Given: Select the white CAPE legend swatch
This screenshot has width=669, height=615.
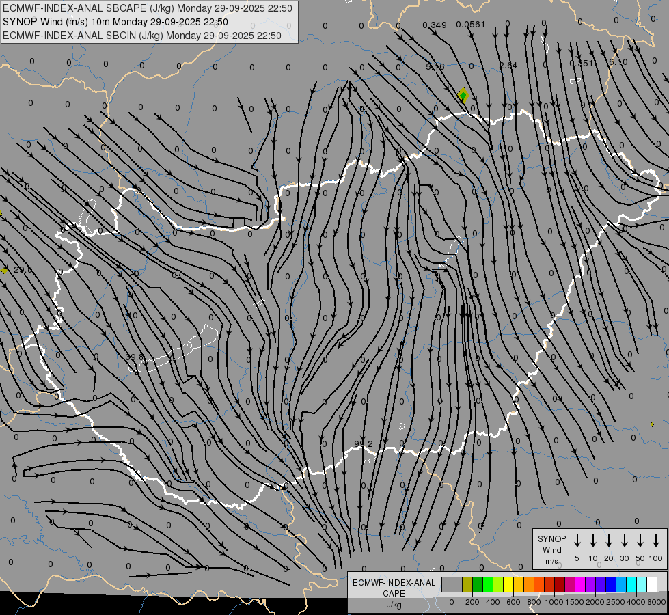Looking at the screenshot, I should point(651,584).
